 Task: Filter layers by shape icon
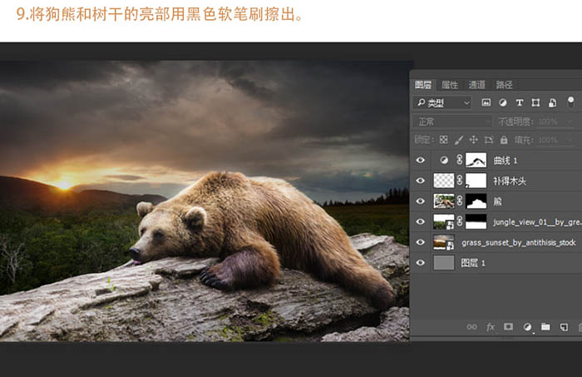[535, 102]
